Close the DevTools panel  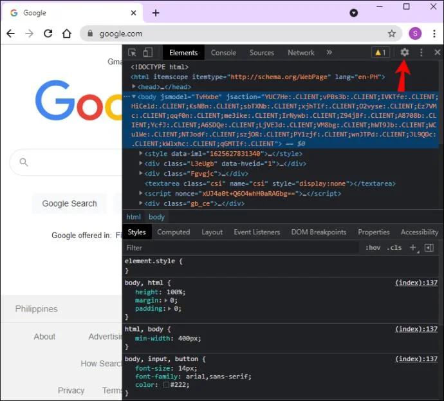[x=437, y=52]
